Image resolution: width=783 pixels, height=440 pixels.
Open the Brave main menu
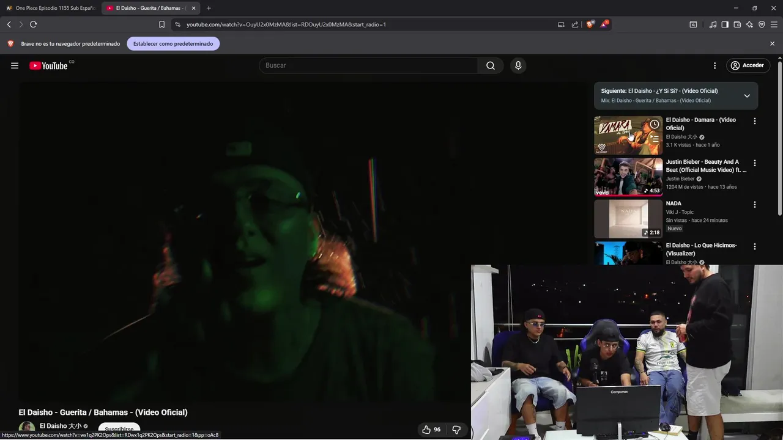(774, 24)
